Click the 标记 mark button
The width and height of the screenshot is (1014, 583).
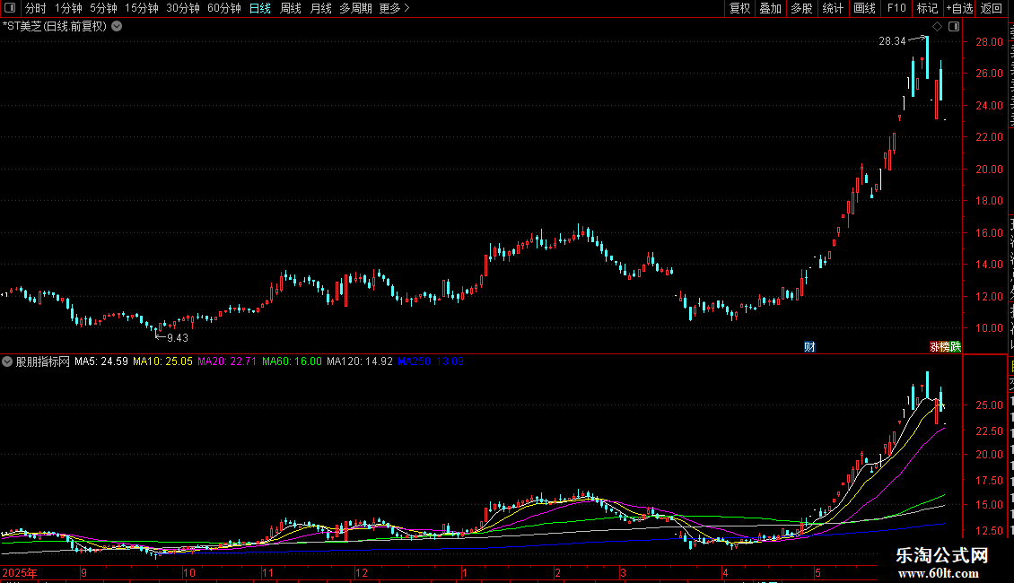coord(927,8)
